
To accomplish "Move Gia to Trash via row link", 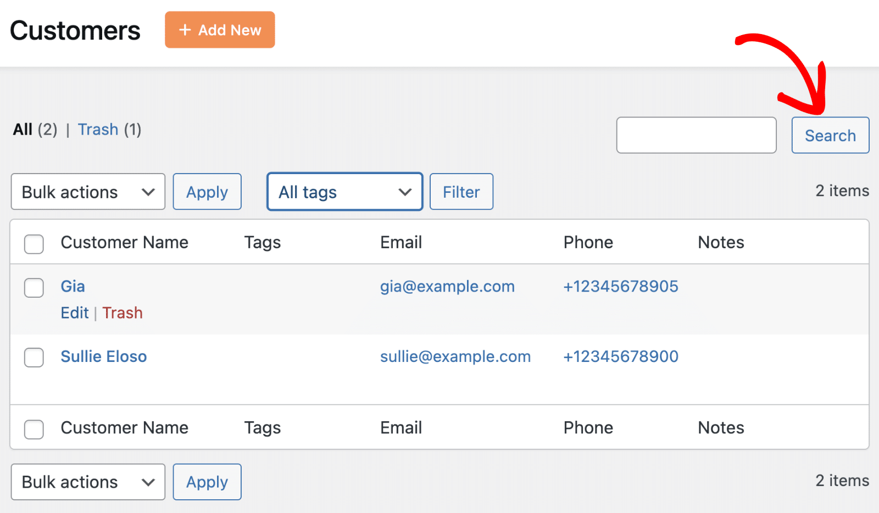I will pyautogui.click(x=123, y=313).
